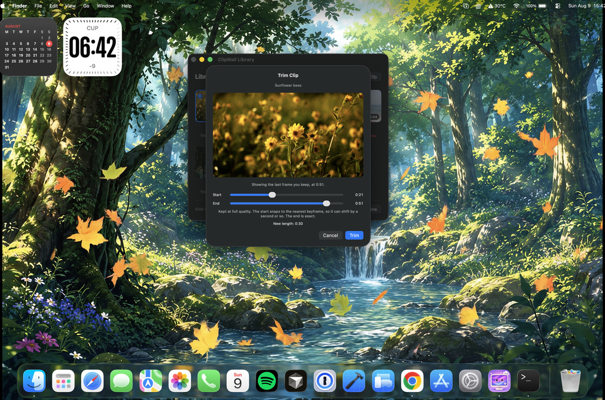Screen dimensions: 605x400
Task: Open the Edit menu
Action: tap(54, 6)
